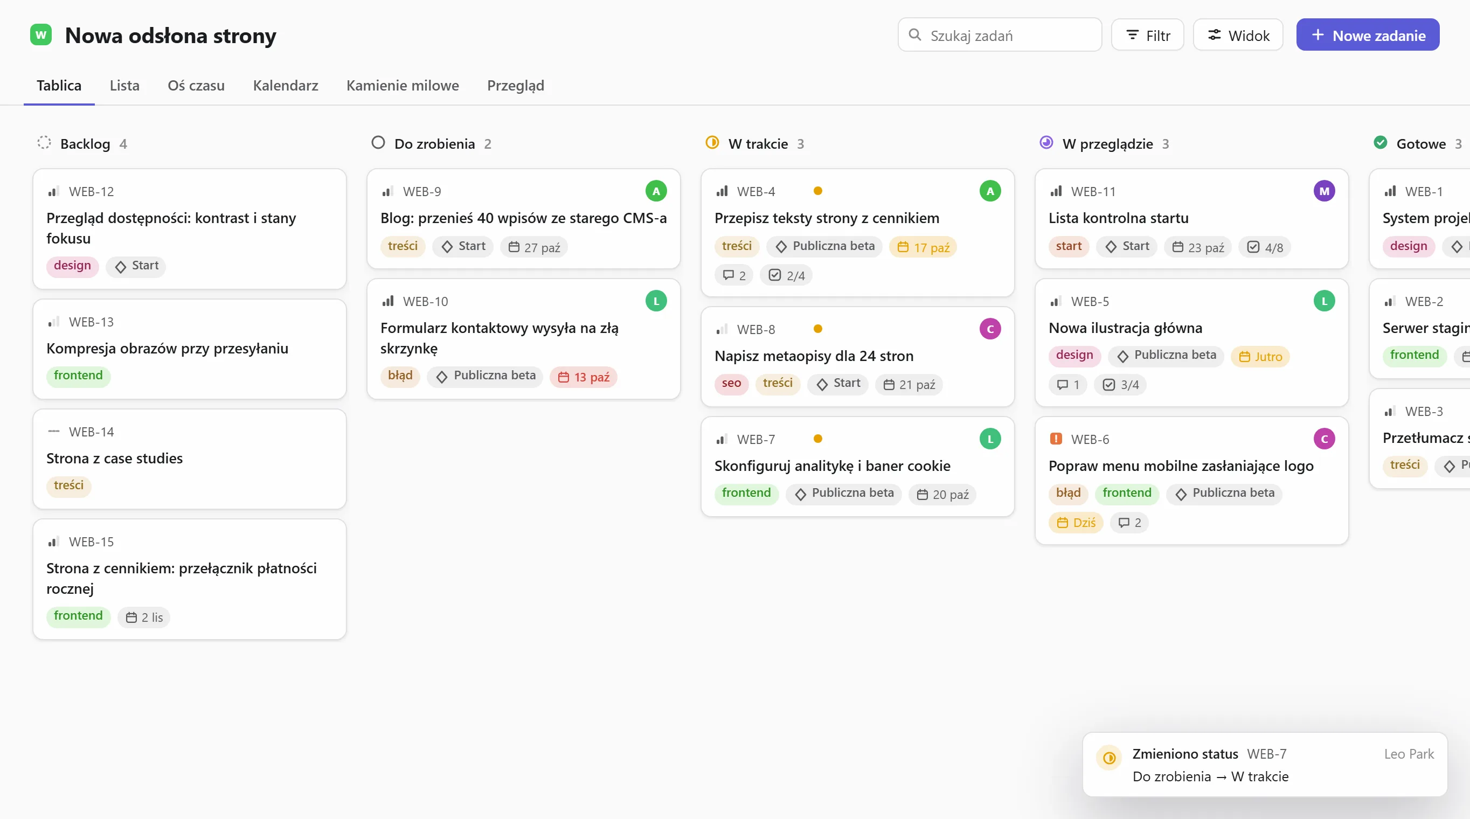This screenshot has height=819, width=1470.
Task: Click the green W project icon
Action: (40, 35)
